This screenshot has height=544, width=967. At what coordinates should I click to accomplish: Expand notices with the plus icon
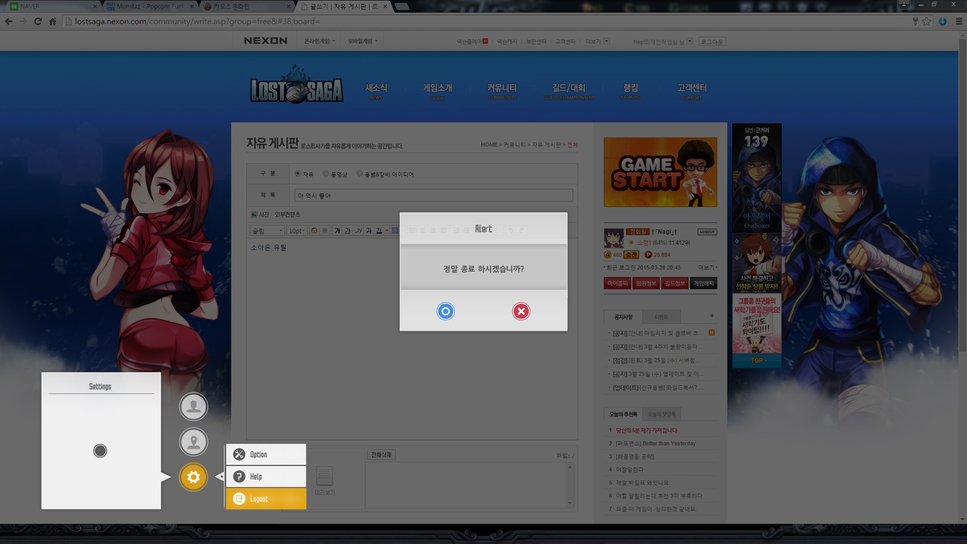click(712, 316)
